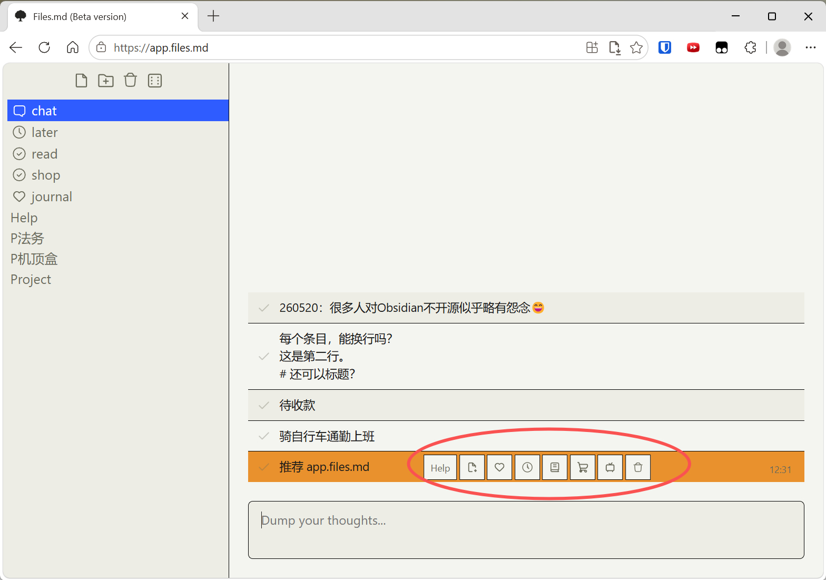Image resolution: width=826 pixels, height=580 pixels.
Task: Click the Bitwarden shield extension icon
Action: pos(665,47)
